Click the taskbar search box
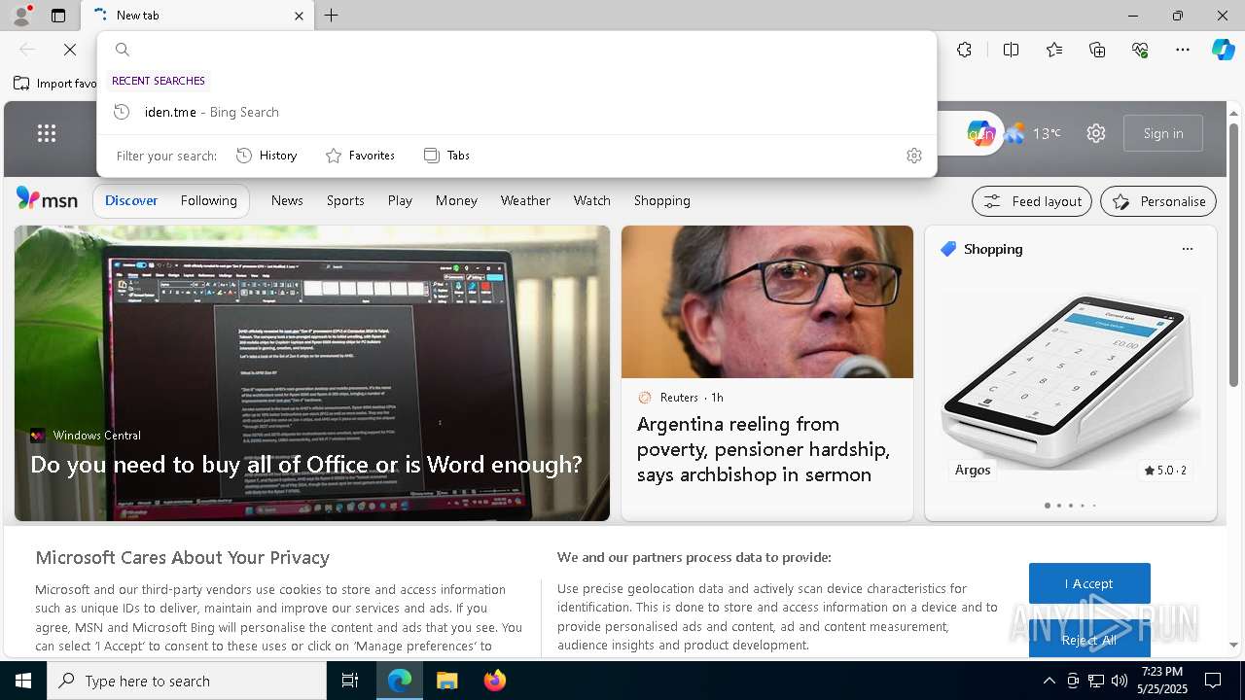 tap(187, 681)
